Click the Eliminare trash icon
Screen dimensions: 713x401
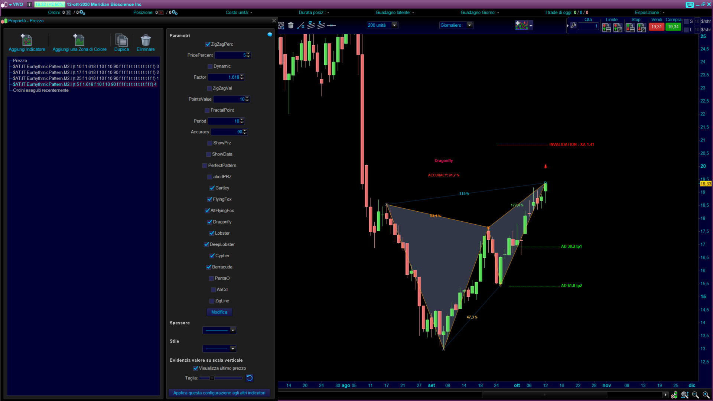(146, 40)
